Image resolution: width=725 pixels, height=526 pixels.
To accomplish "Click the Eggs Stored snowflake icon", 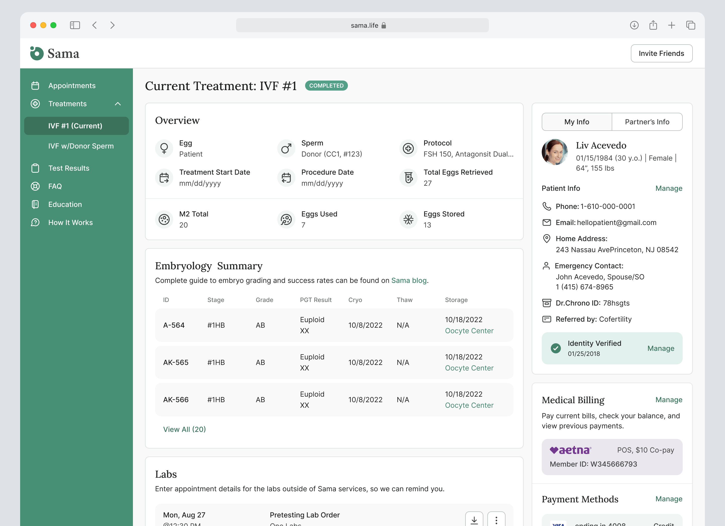I will [x=408, y=219].
